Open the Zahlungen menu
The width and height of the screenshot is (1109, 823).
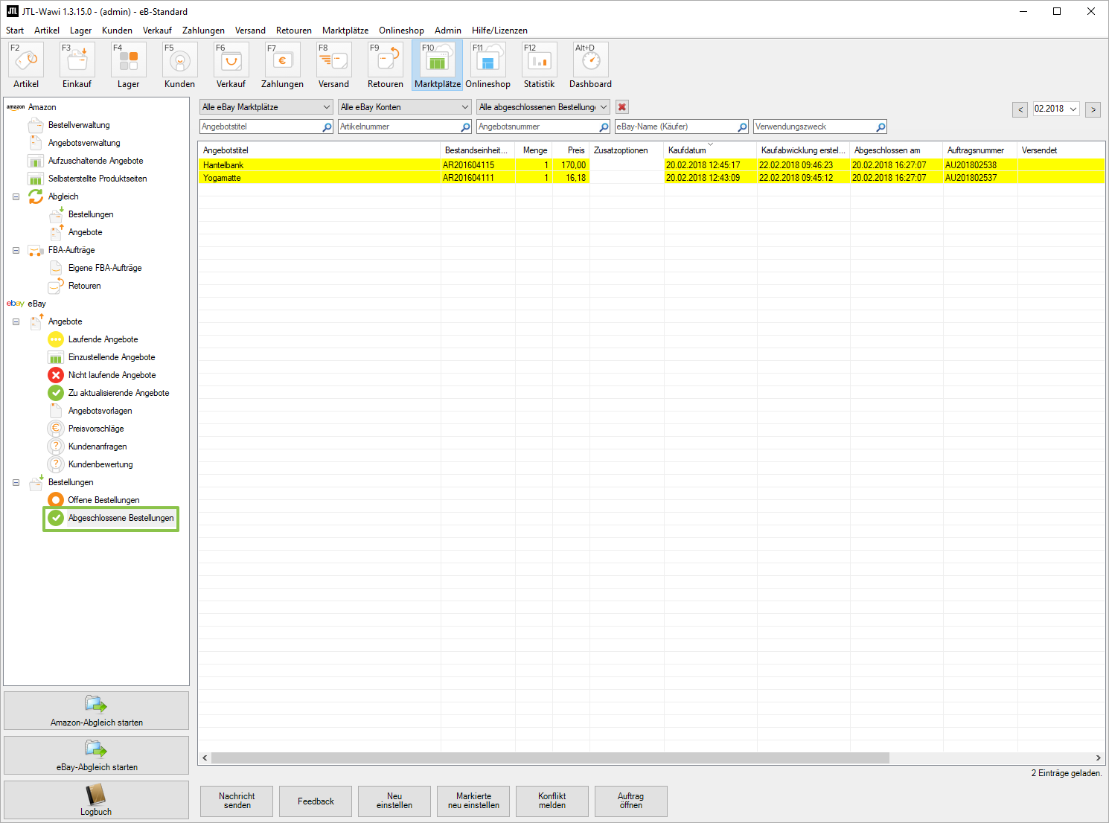203,31
